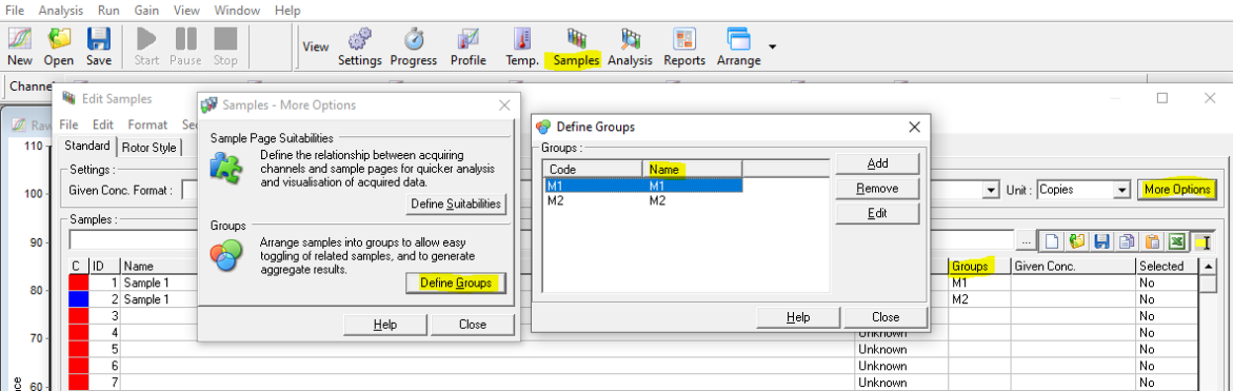
Task: Click the open samples folder icon
Action: coord(1077,241)
